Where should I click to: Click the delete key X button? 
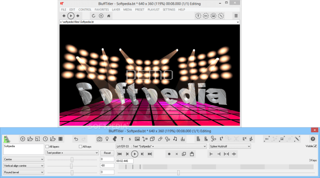point(177,154)
